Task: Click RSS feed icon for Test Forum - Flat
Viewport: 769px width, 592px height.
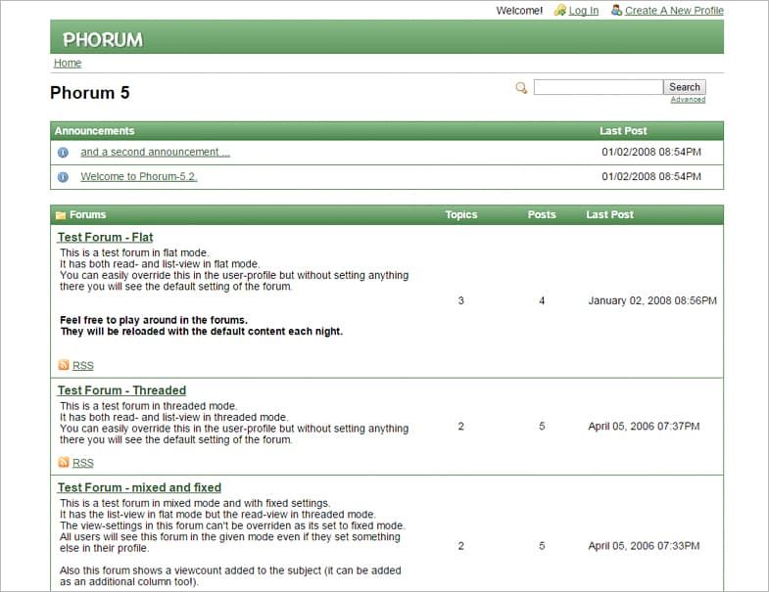Action: [64, 365]
